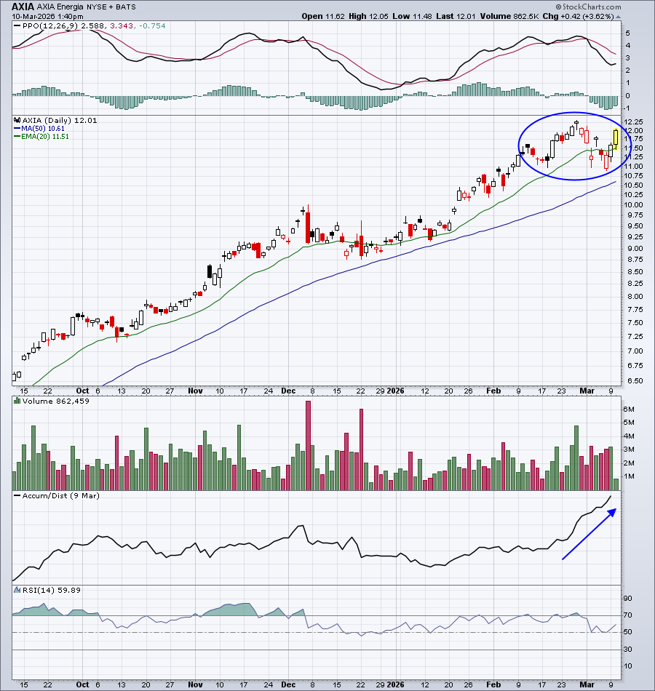The image size is (655, 691).
Task: Click the green line marker before EMA(20)
Action: (x=17, y=137)
